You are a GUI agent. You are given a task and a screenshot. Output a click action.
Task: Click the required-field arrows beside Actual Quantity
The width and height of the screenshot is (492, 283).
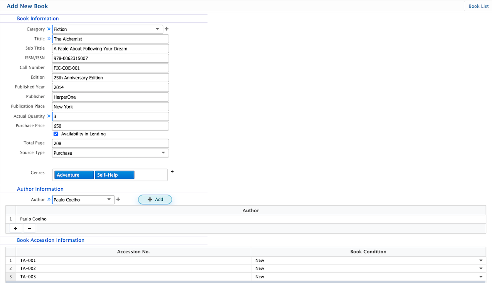(49, 116)
